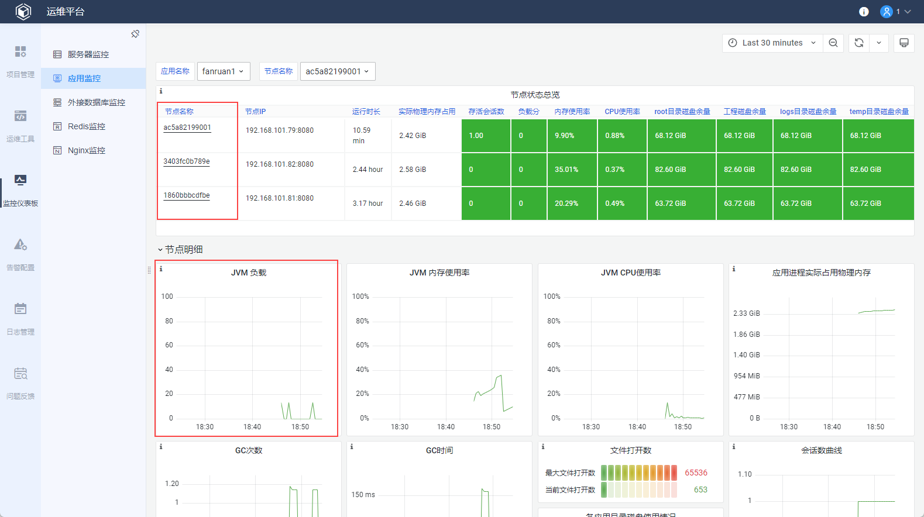Open the refresh interval dropdown arrow

click(x=878, y=43)
